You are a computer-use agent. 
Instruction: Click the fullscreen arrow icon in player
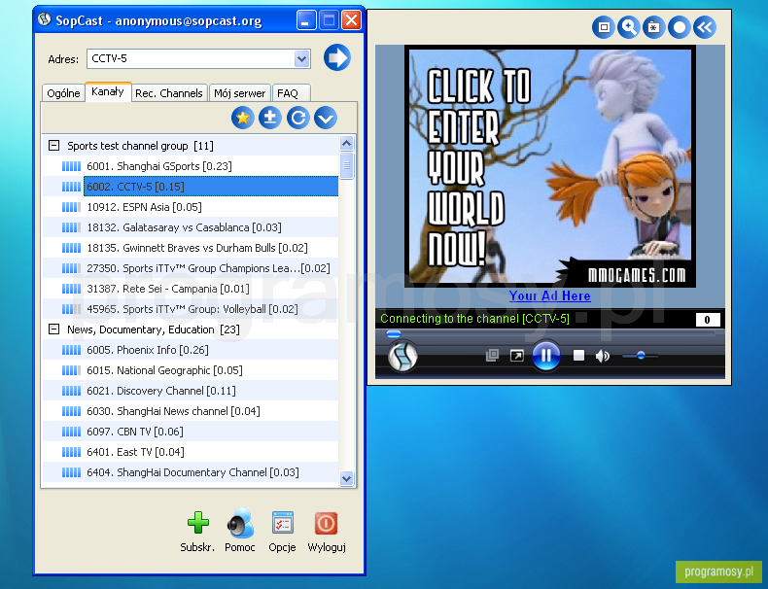(517, 356)
